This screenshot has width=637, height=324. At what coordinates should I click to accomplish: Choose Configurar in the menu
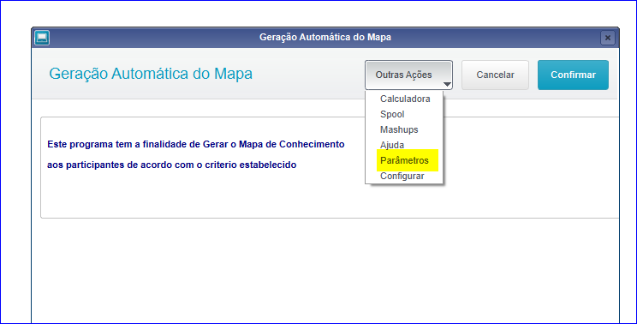402,176
